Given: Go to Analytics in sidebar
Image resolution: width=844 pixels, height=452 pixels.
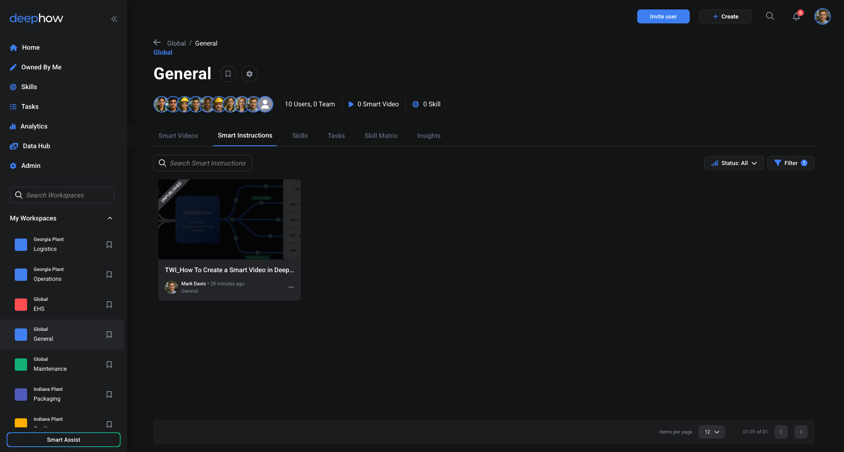Looking at the screenshot, I should pos(34,126).
